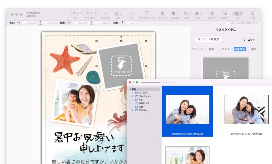Click the 最前面へ bring-to-front icon
The width and height of the screenshot is (272, 164).
(x=212, y=13)
